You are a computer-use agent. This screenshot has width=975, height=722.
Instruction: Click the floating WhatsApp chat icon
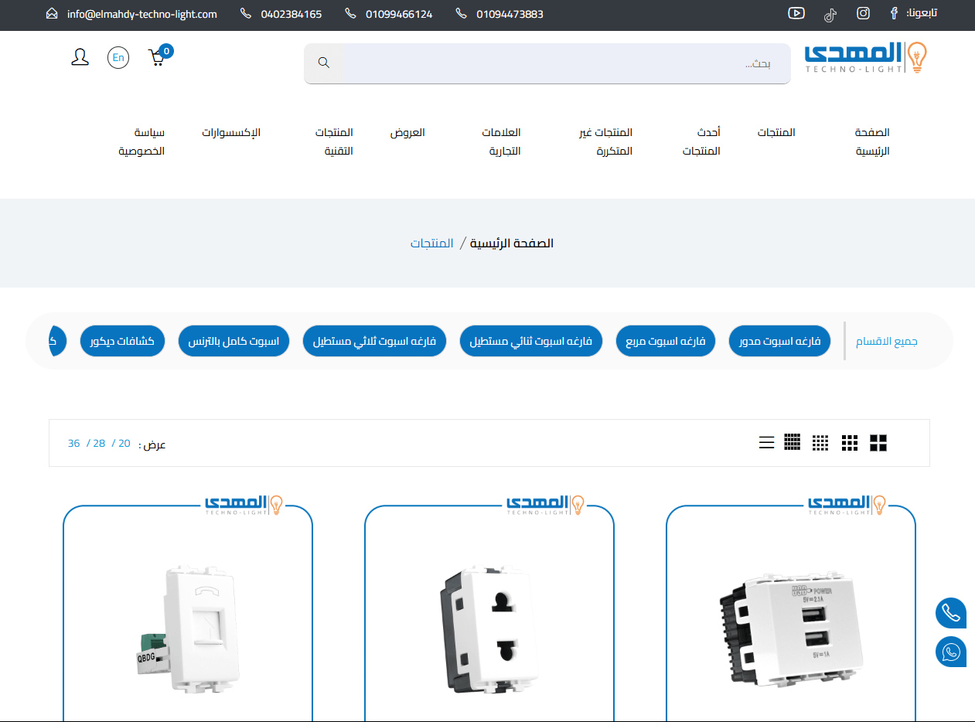tap(950, 651)
